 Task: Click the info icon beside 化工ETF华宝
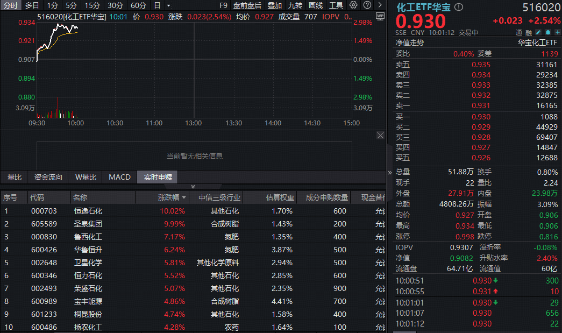tap(458, 8)
